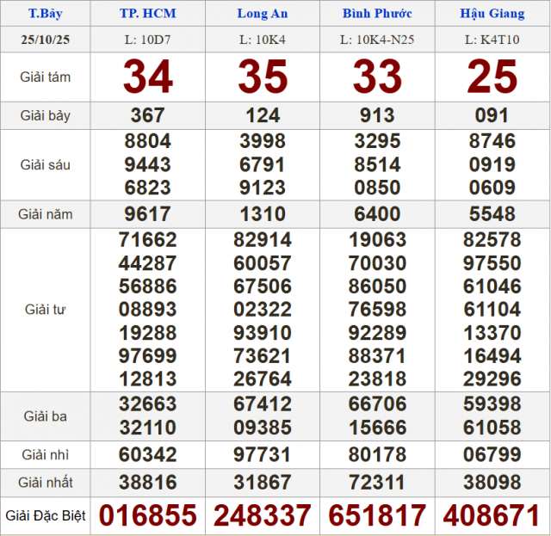Click the Giải Đặc Biệt row label
The image size is (551, 536).
click(x=45, y=516)
